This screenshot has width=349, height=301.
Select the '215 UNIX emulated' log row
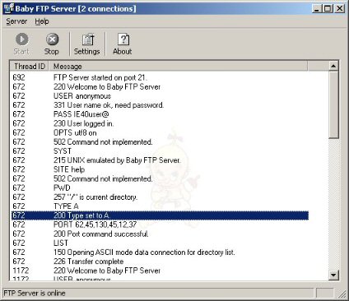(x=160, y=160)
